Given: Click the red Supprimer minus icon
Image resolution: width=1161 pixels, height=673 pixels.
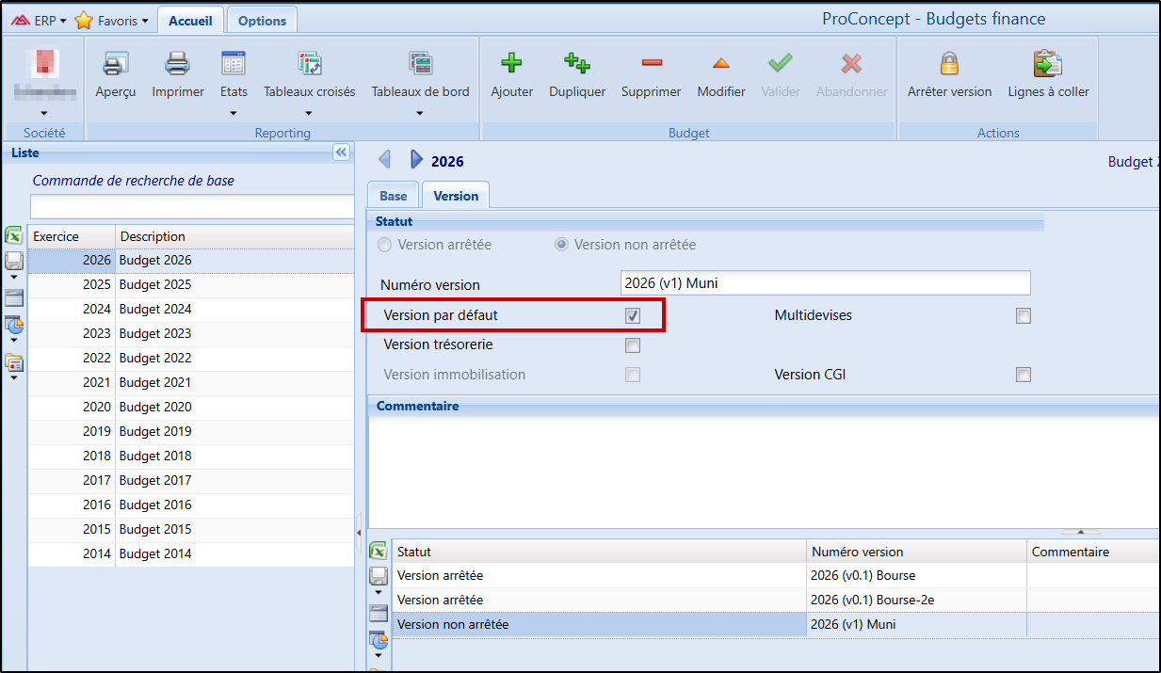Looking at the screenshot, I should pyautogui.click(x=651, y=65).
